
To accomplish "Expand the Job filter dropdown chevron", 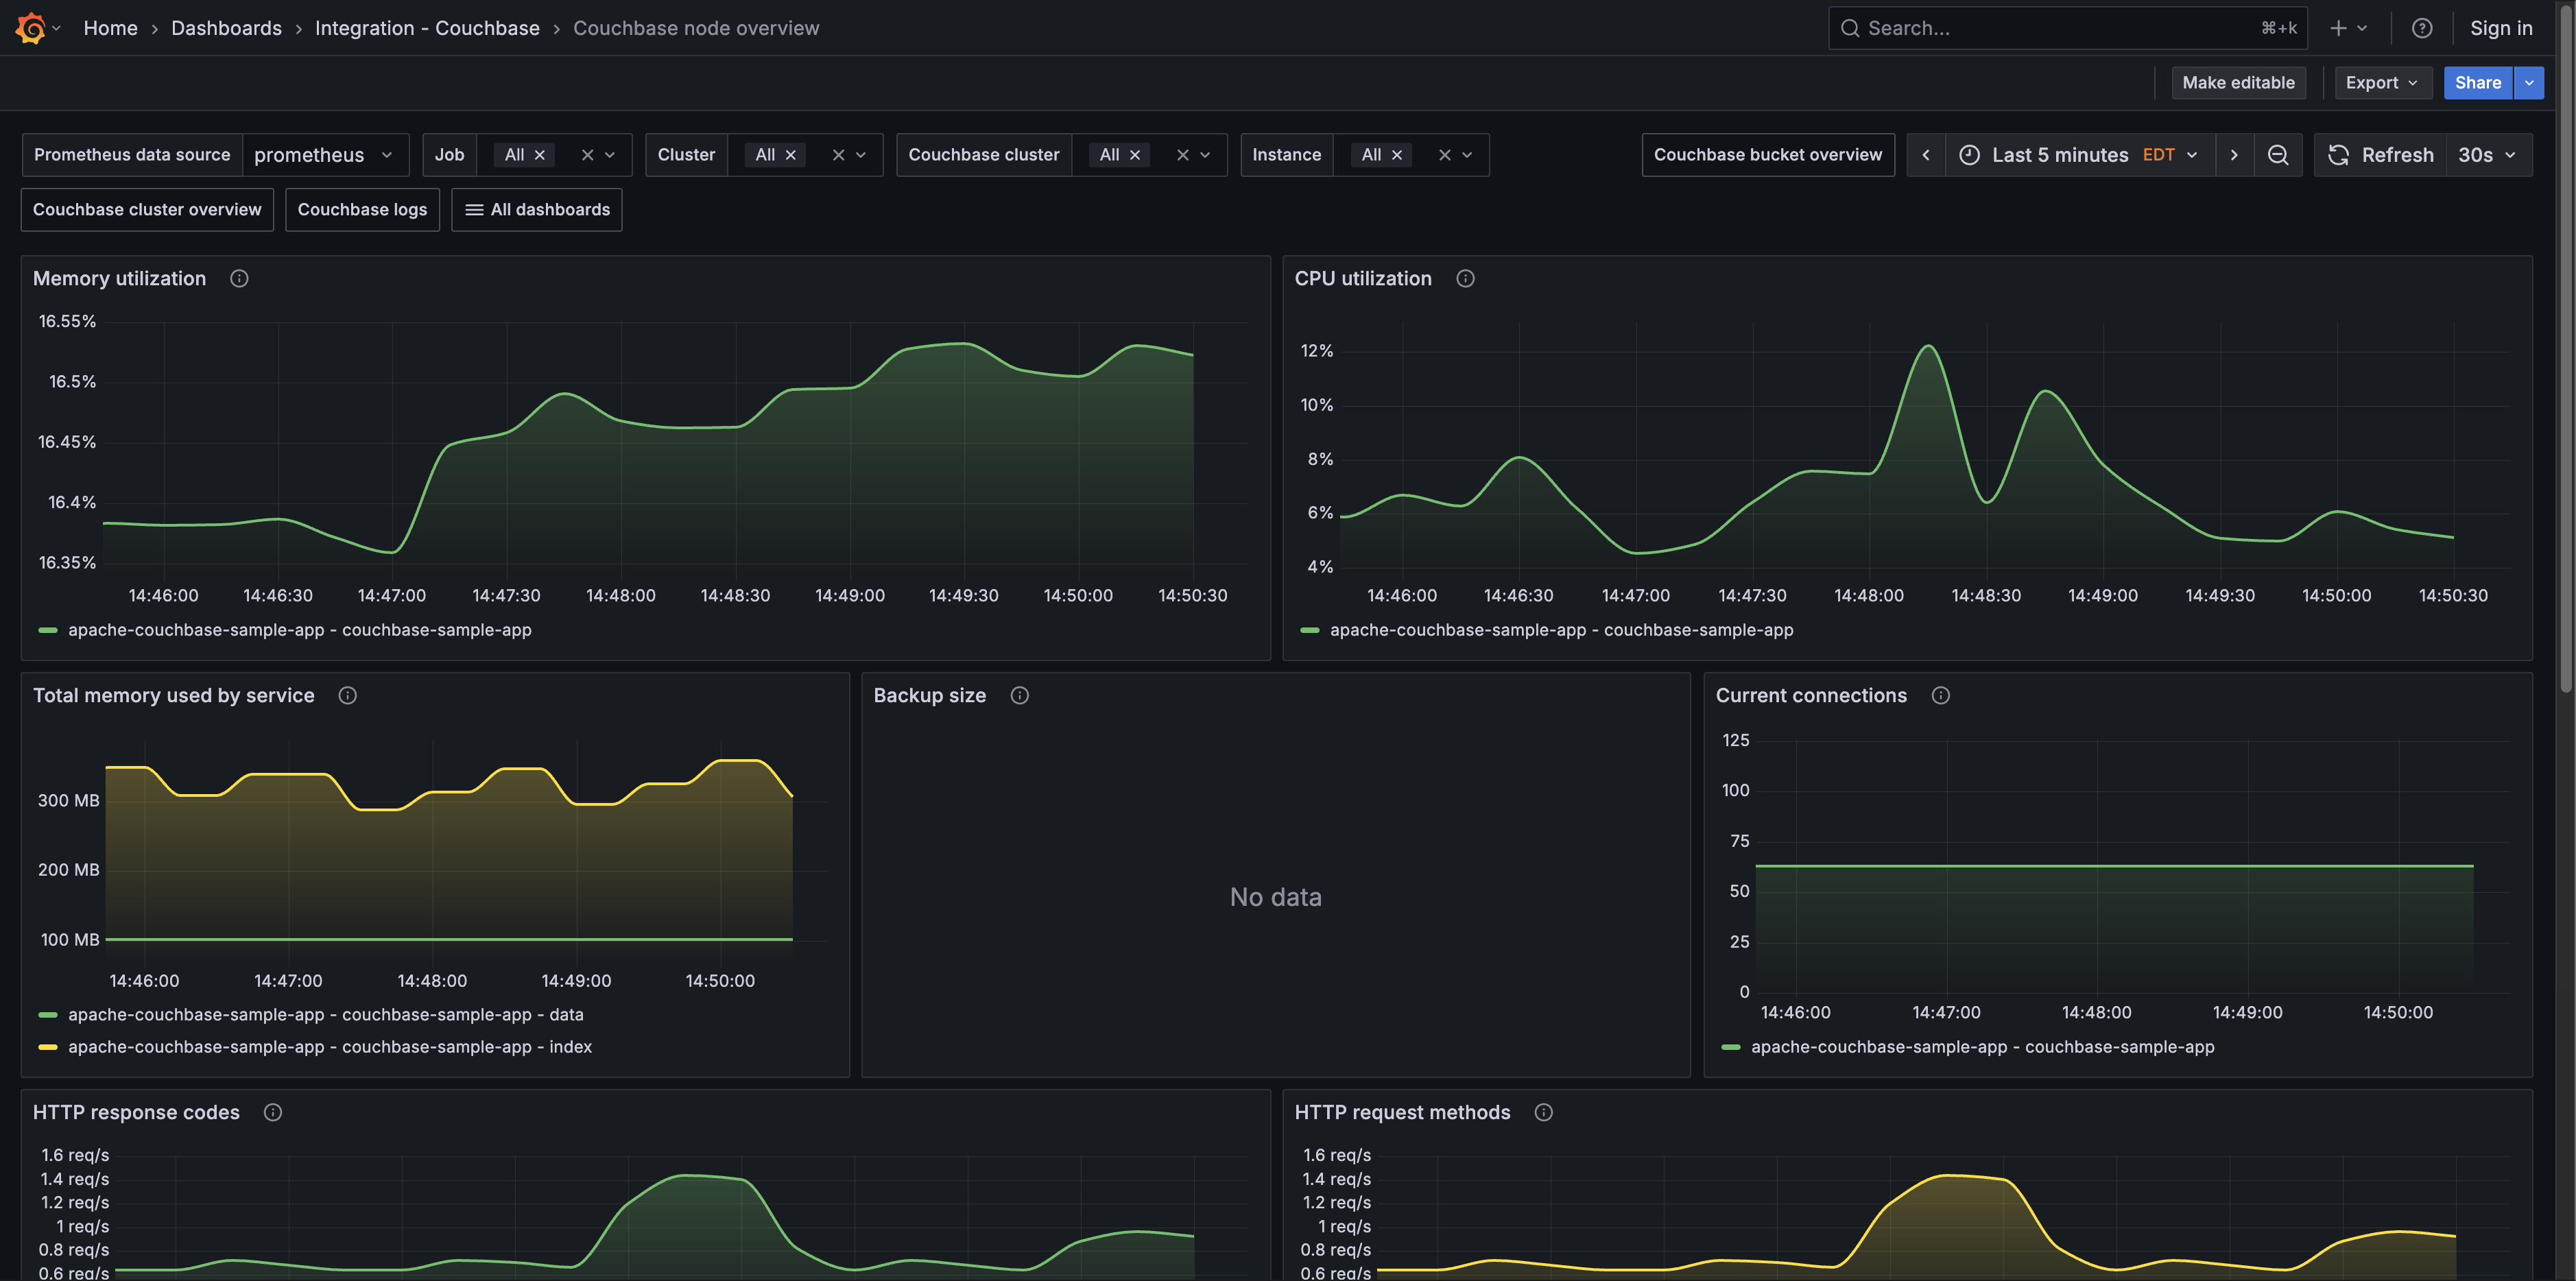I will 610,155.
